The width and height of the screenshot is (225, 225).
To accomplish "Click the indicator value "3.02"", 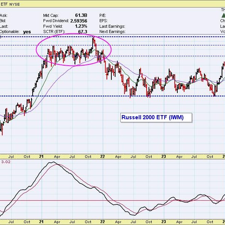I will pyautogui.click(x=6, y=162).
